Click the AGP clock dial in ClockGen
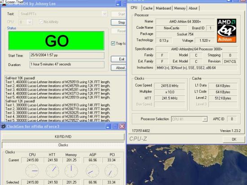 click(93, 171)
